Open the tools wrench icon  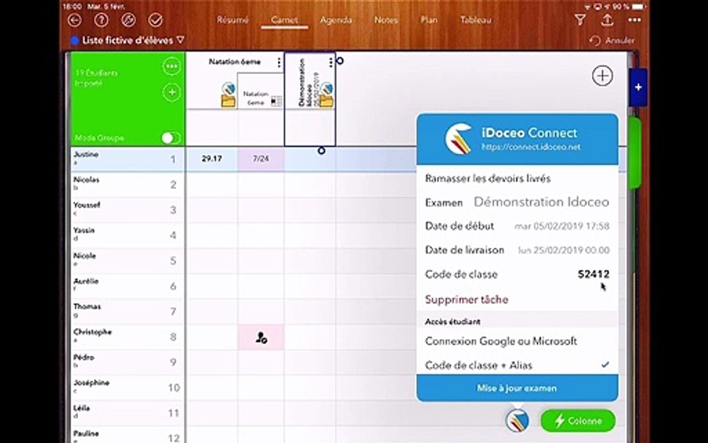pyautogui.click(x=128, y=20)
